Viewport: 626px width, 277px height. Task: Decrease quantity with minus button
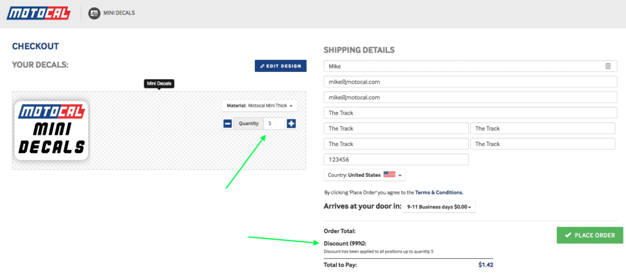[x=227, y=124]
